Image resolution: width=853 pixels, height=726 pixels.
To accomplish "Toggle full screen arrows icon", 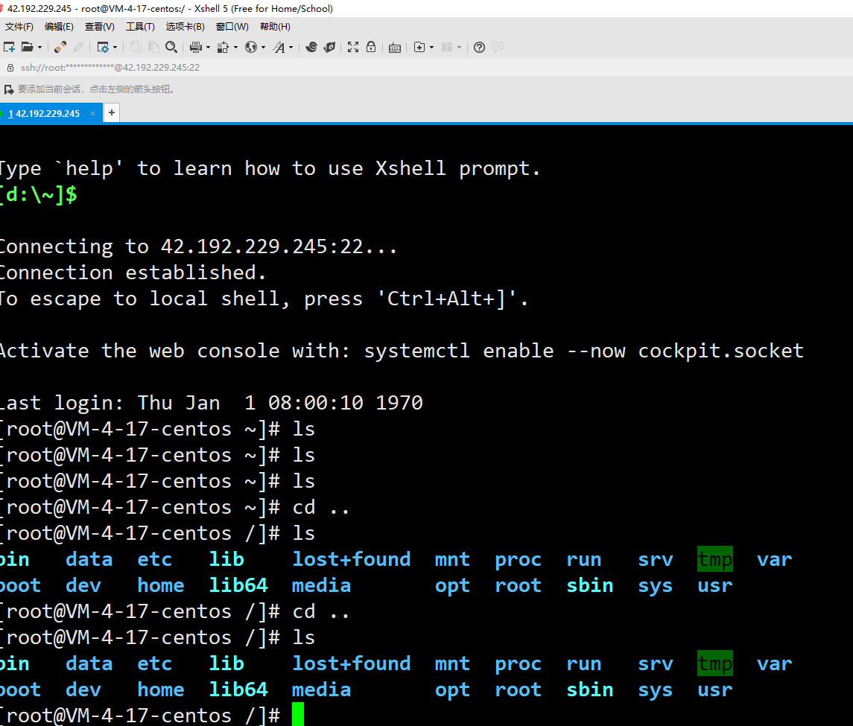I will [353, 48].
